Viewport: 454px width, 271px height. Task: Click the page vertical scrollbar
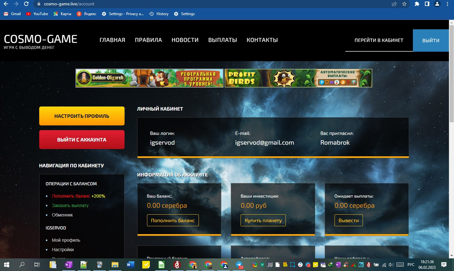coord(451,73)
